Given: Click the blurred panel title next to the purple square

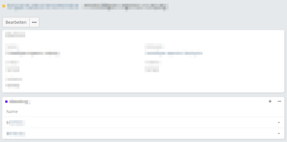Looking at the screenshot, I should click(20, 102).
